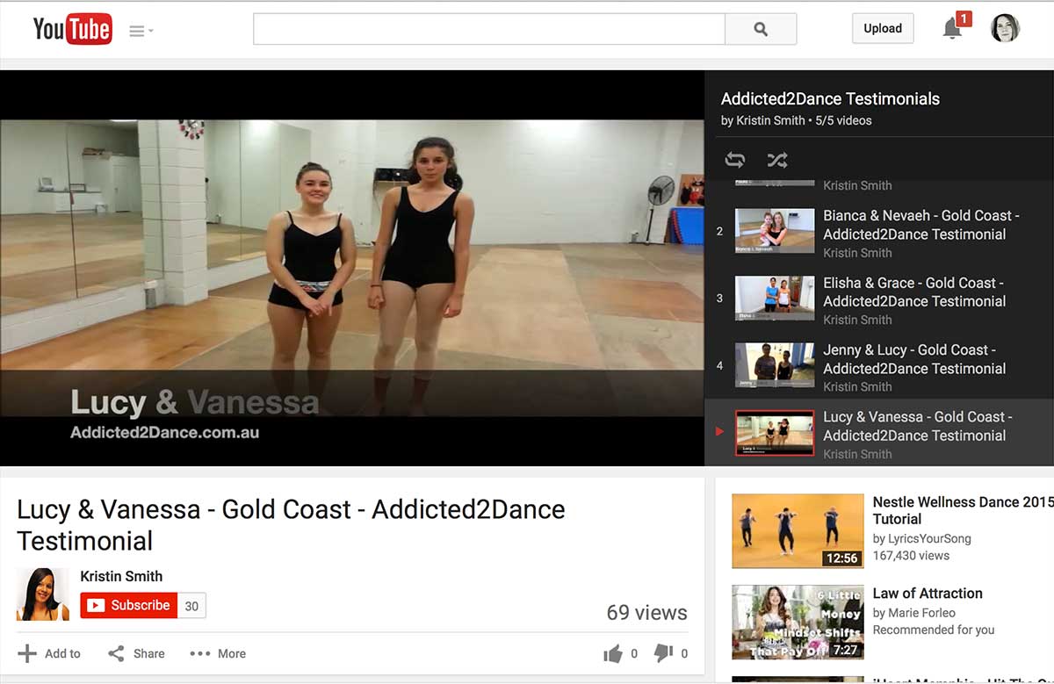Click the 69 views count
Viewport: 1054px width, 684px height.
tap(646, 613)
